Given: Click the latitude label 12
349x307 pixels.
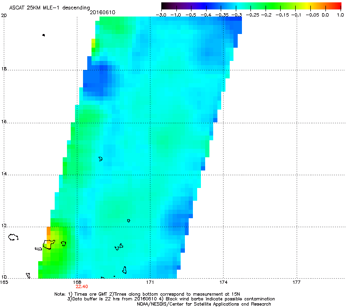Looking at the screenshot, I should [x=4, y=226].
